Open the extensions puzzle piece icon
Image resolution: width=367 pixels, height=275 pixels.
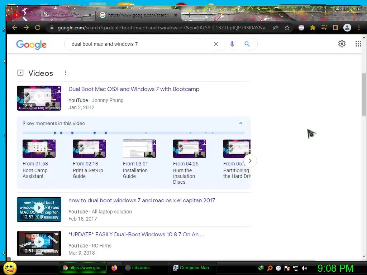tap(313, 28)
